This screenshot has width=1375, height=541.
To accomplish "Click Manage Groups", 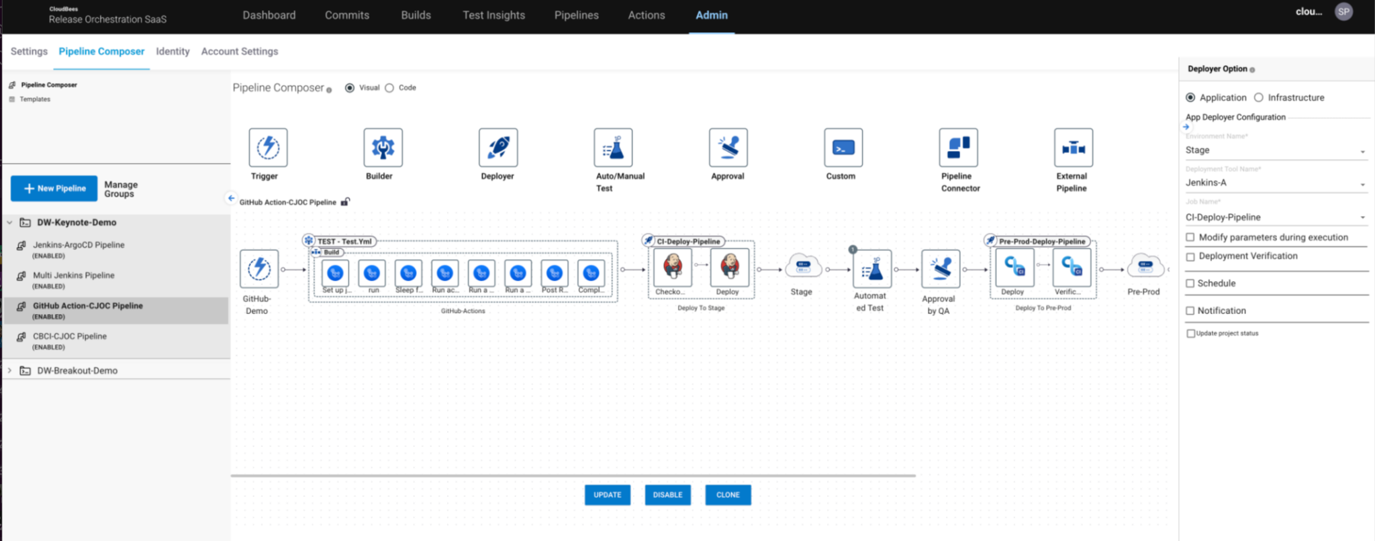I will (x=121, y=189).
